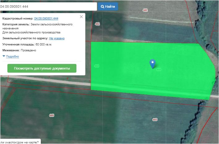Click the Не указано address link
This screenshot has width=219, height=144.
pos(57,38)
